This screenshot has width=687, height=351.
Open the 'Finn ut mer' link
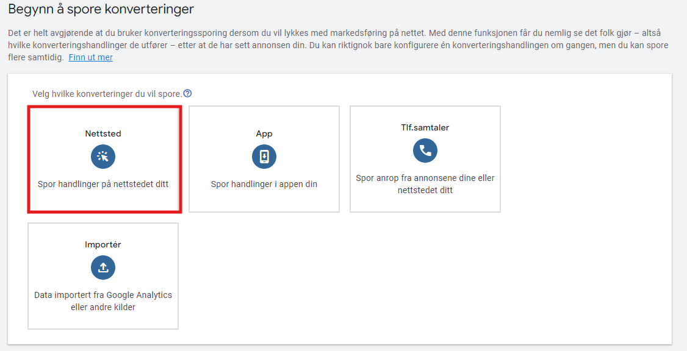(90, 57)
